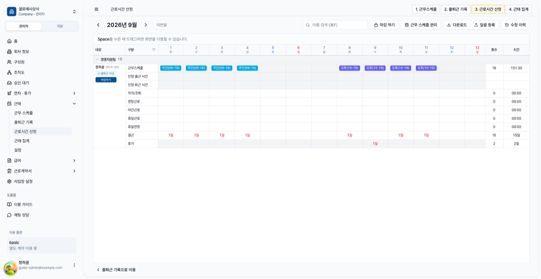The height and width of the screenshot is (279, 541).
Task: Click the 이름 검색 search field
Action: coord(335,25)
